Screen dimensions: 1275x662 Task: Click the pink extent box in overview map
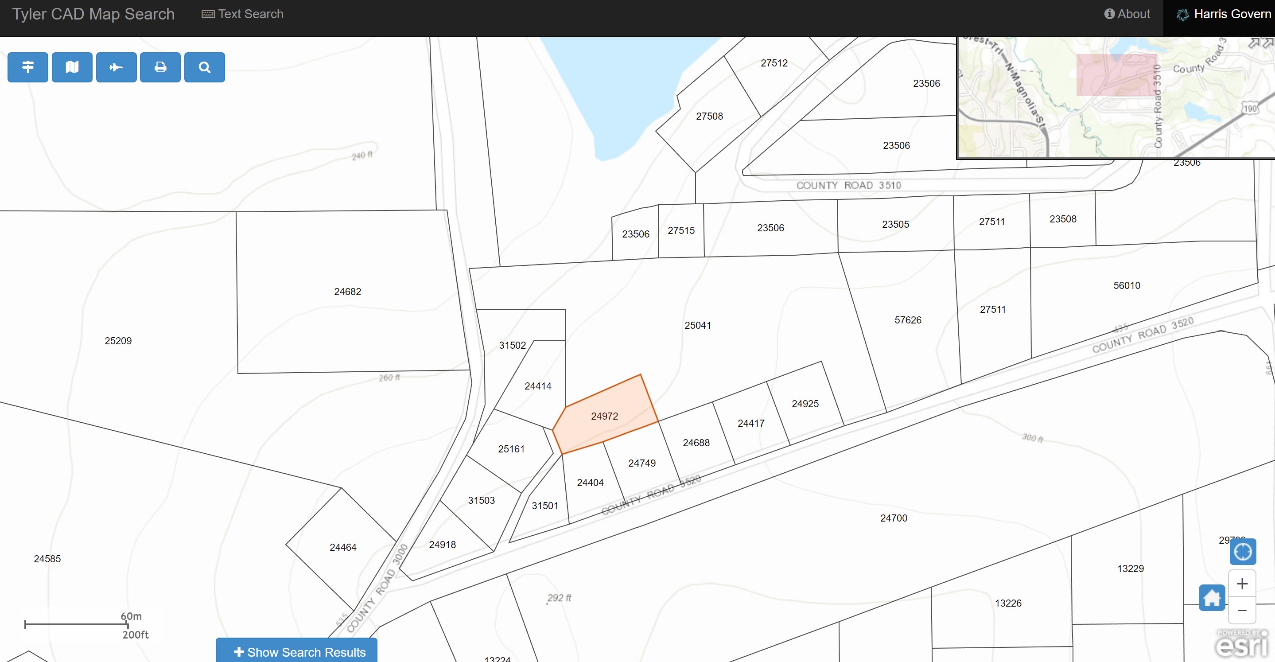(1116, 75)
